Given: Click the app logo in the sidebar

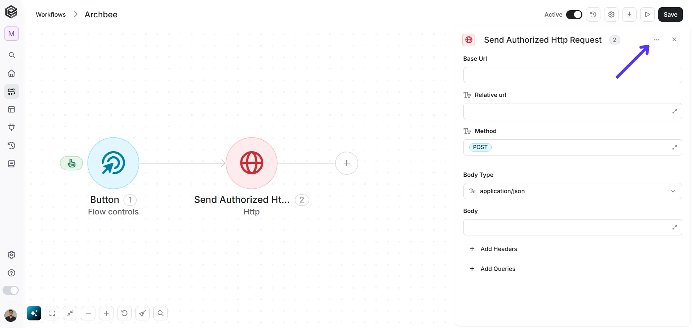Looking at the screenshot, I should [x=11, y=12].
